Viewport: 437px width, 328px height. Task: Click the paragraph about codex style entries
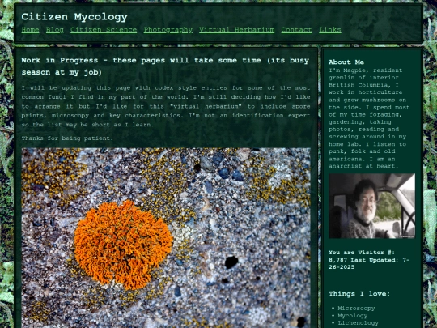[x=166, y=106]
